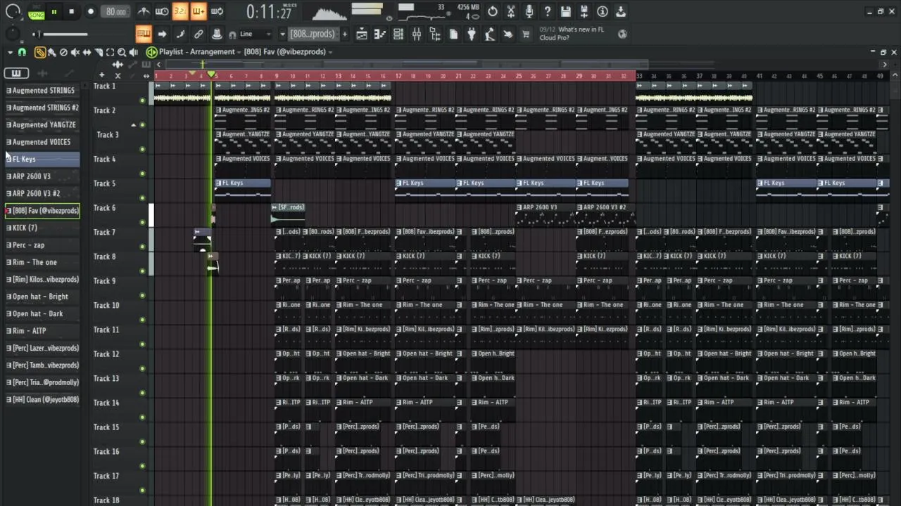Toggle wait for input before playing

[162, 11]
